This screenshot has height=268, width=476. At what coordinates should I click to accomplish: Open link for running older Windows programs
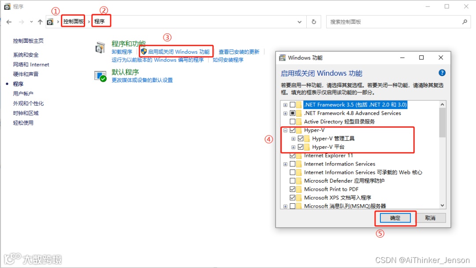coord(157,60)
